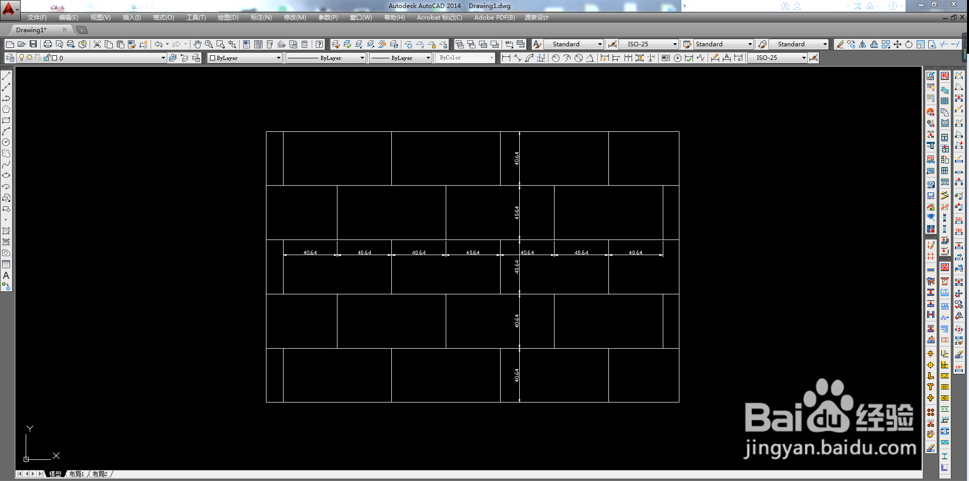This screenshot has height=481, width=969.
Task: Select the Ellipse draw tool
Action: pyautogui.click(x=6, y=176)
